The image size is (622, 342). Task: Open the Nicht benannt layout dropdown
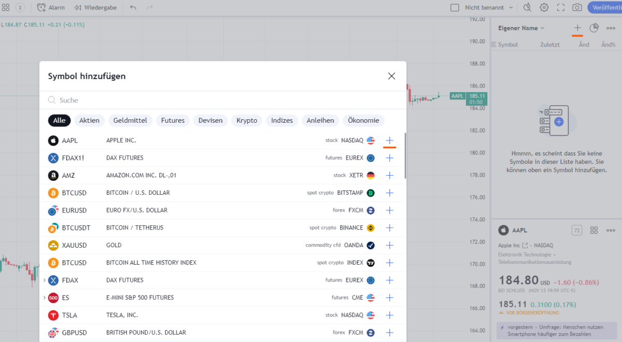pyautogui.click(x=489, y=7)
